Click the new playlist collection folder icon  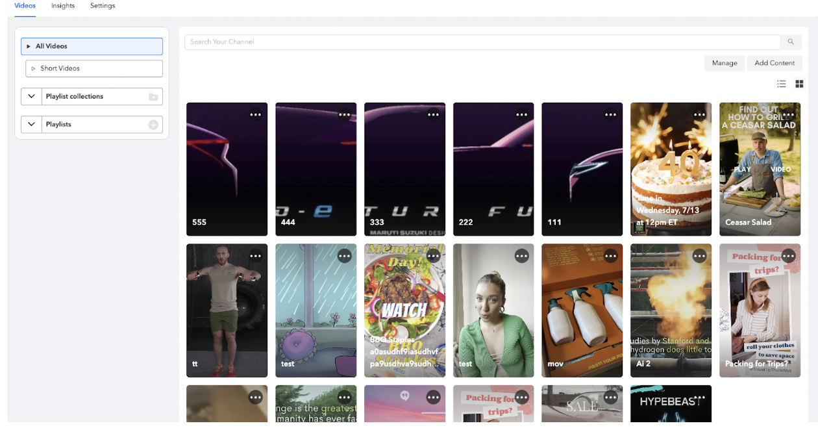point(154,96)
